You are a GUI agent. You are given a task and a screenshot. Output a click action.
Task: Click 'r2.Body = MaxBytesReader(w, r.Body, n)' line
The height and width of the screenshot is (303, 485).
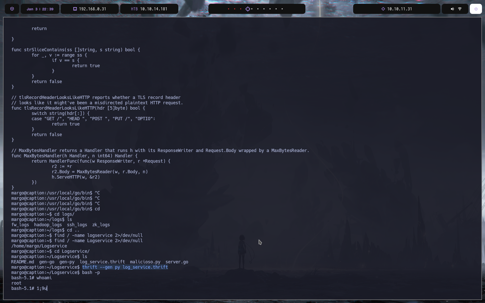(100, 172)
